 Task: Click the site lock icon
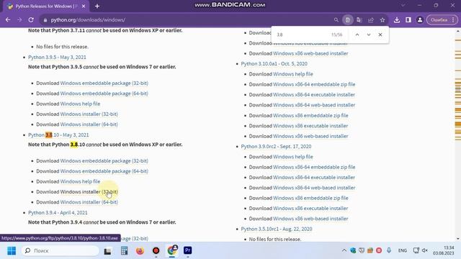[x=45, y=20]
